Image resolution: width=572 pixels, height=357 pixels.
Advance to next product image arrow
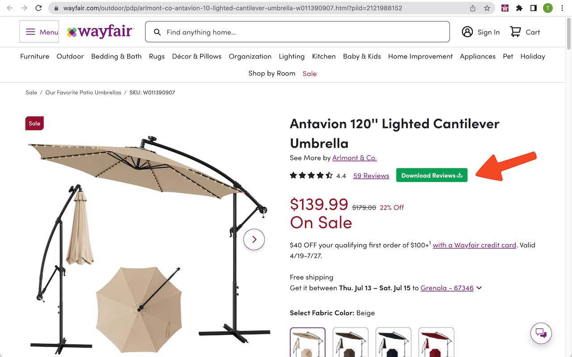click(x=254, y=239)
